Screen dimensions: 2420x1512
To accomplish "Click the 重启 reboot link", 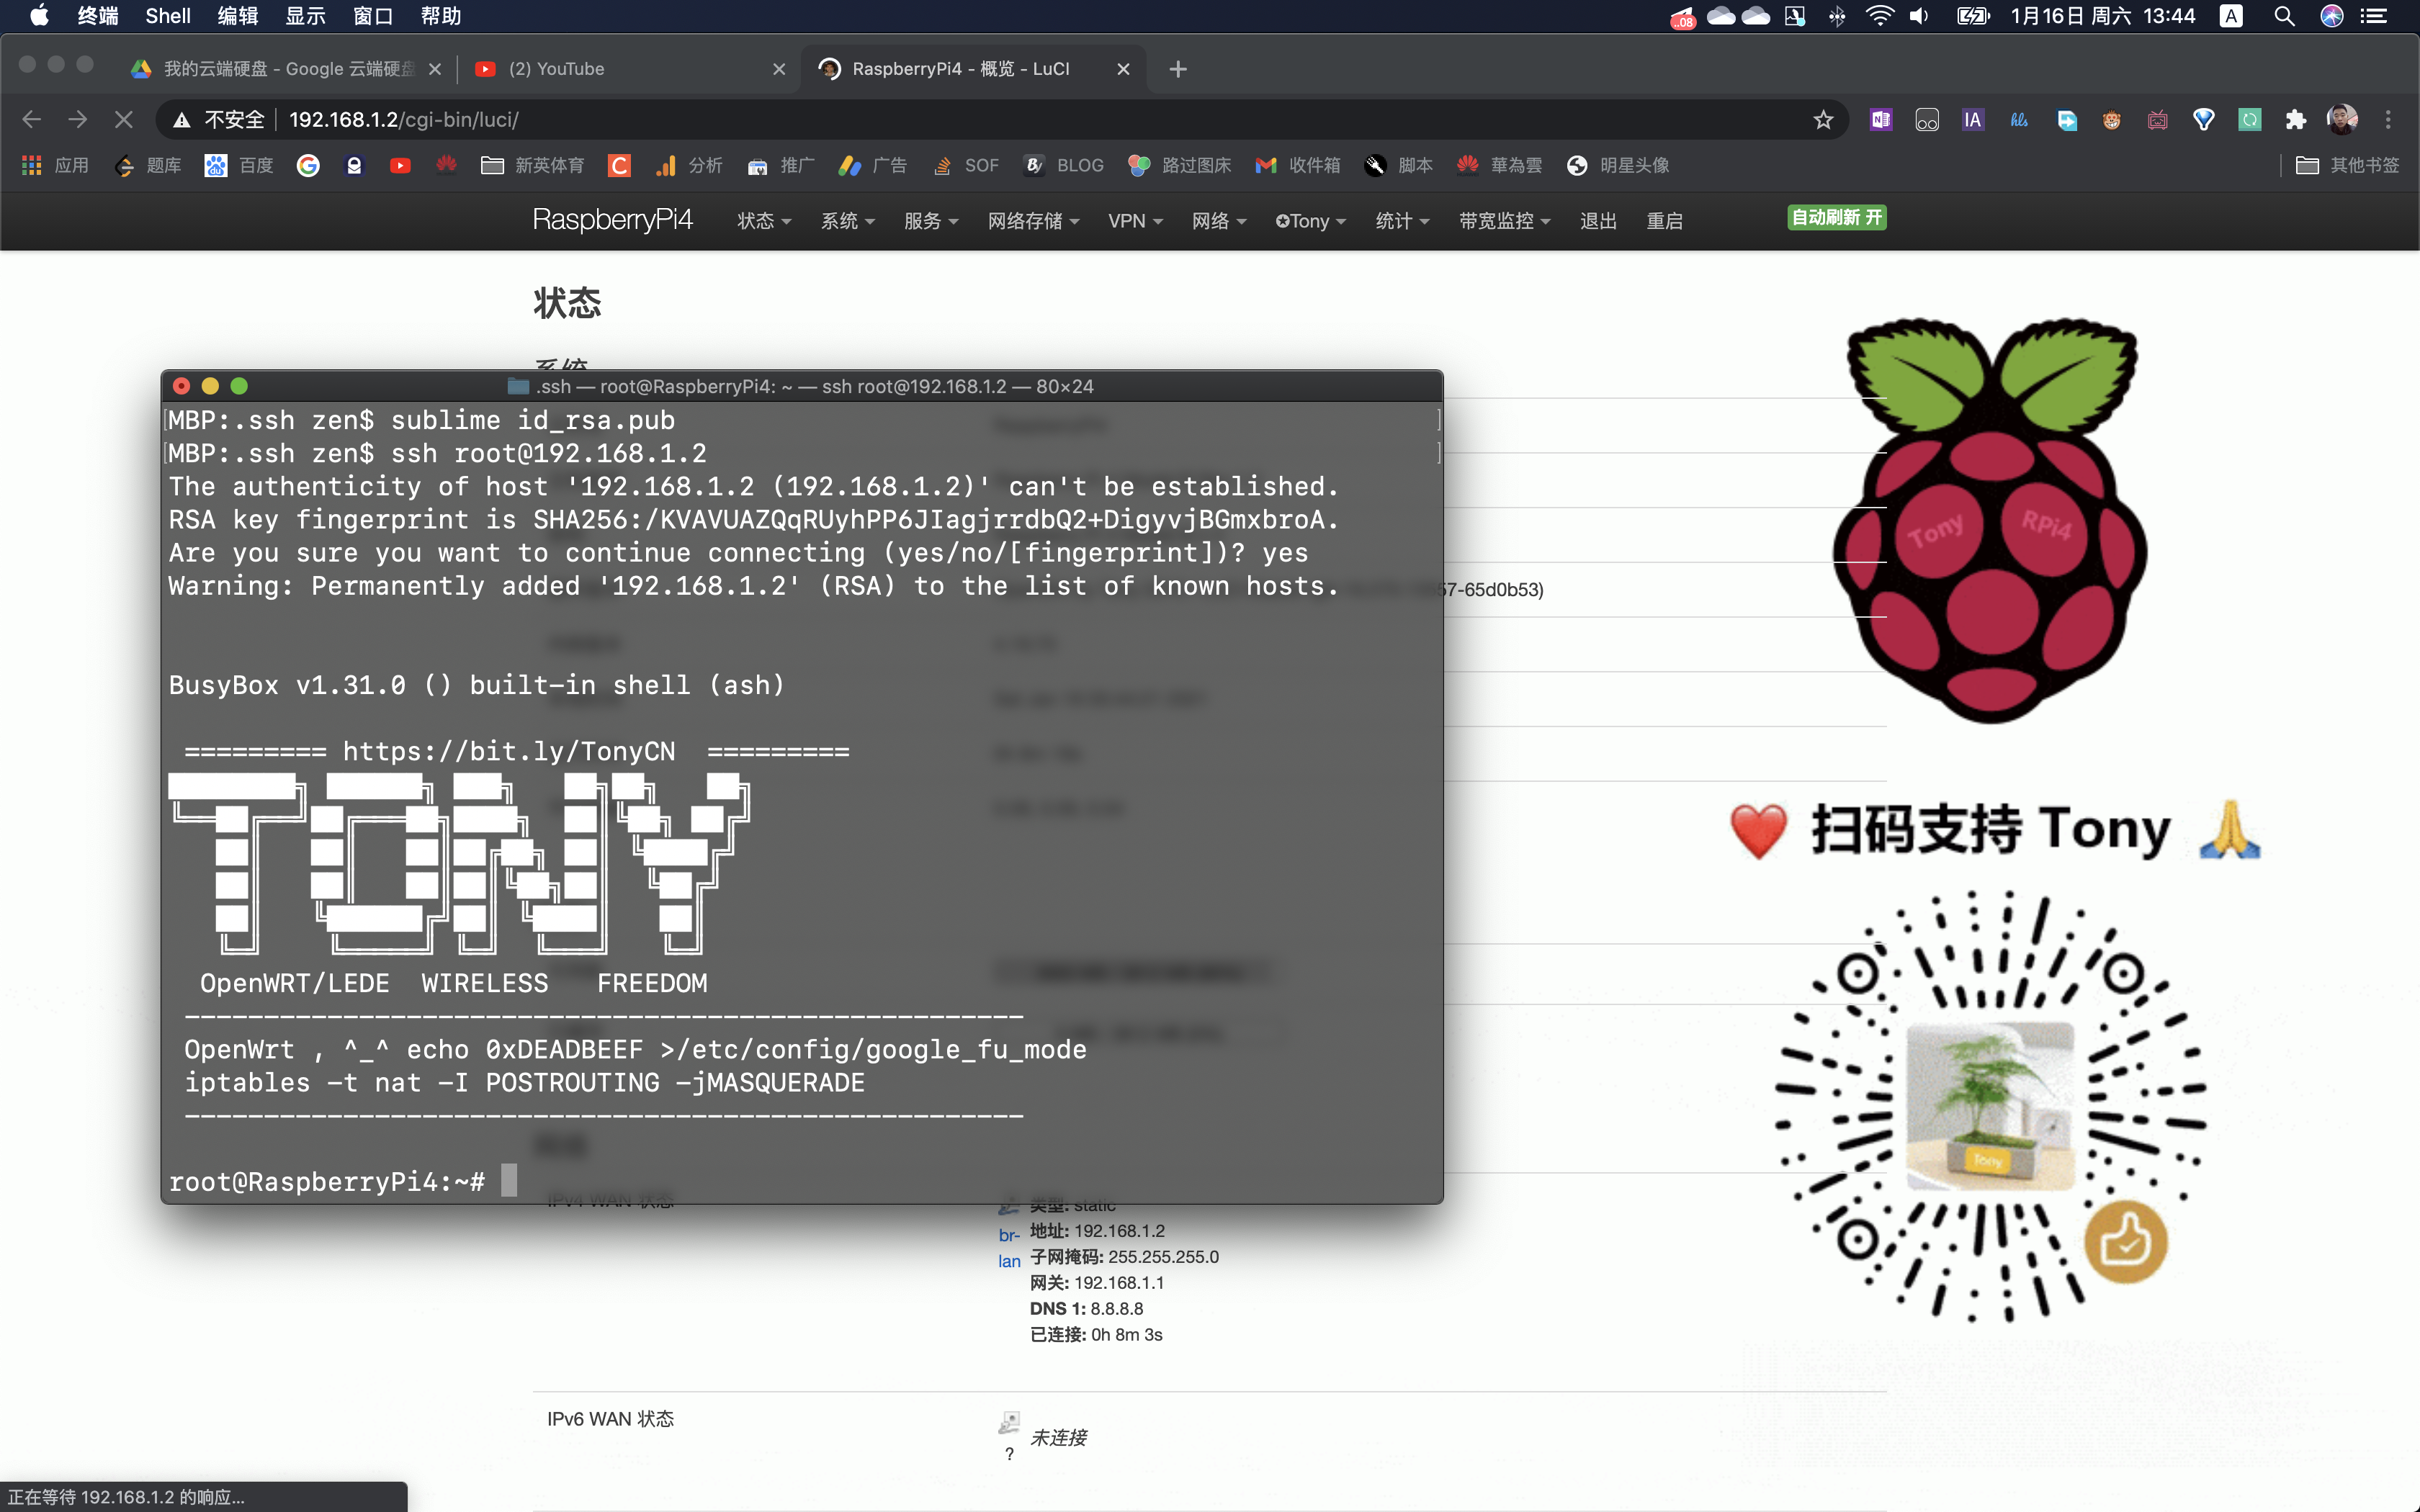I will [x=1665, y=221].
